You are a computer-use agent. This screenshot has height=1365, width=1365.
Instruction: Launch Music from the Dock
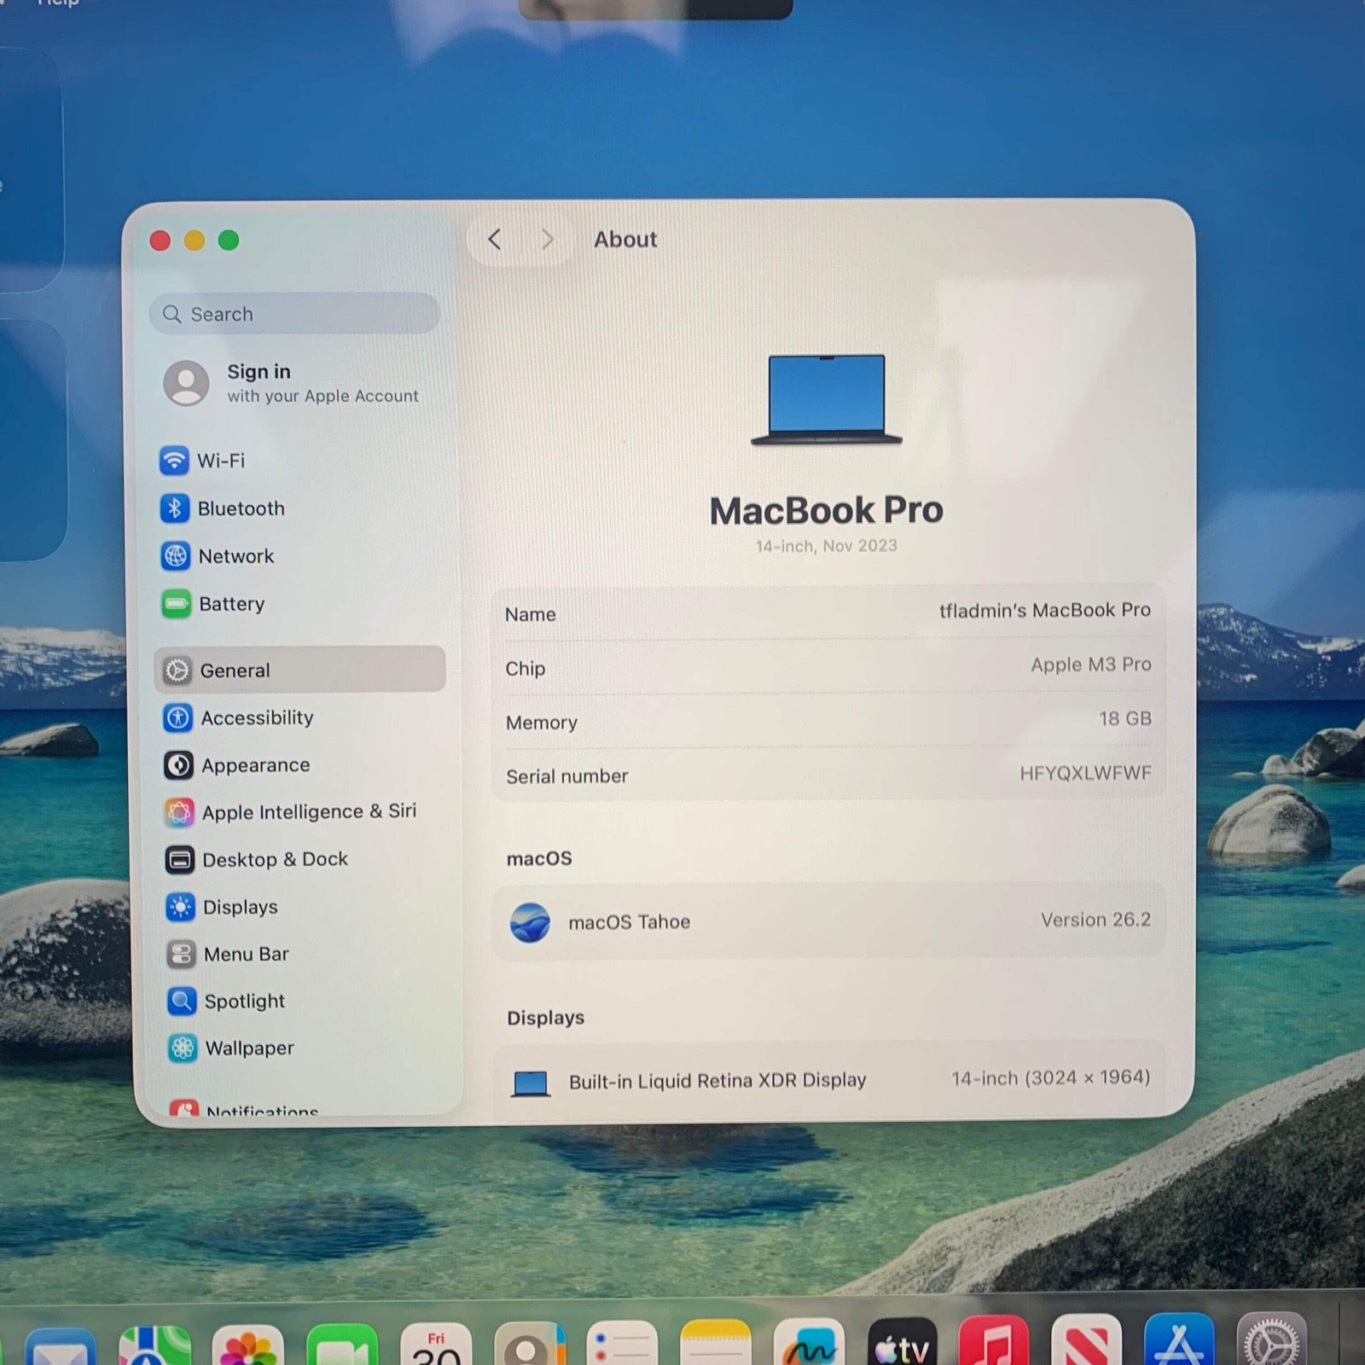point(994,1339)
